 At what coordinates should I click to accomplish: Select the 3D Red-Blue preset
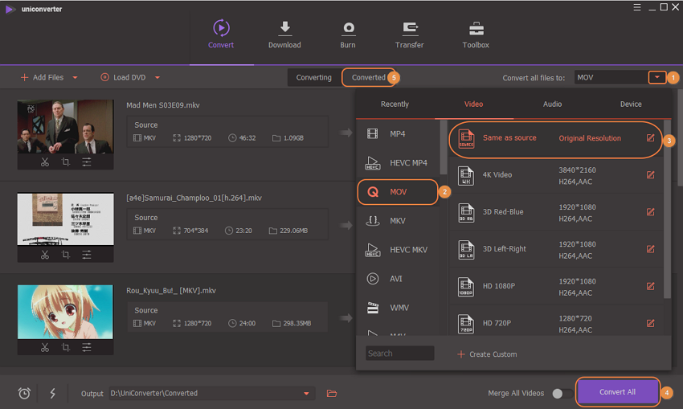pos(555,213)
